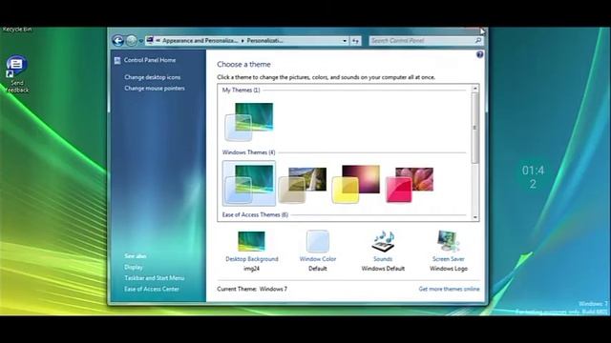This screenshot has width=611, height=343.
Task: Open the recent pages dropdown arrow beside Forward
Action: pos(141,41)
